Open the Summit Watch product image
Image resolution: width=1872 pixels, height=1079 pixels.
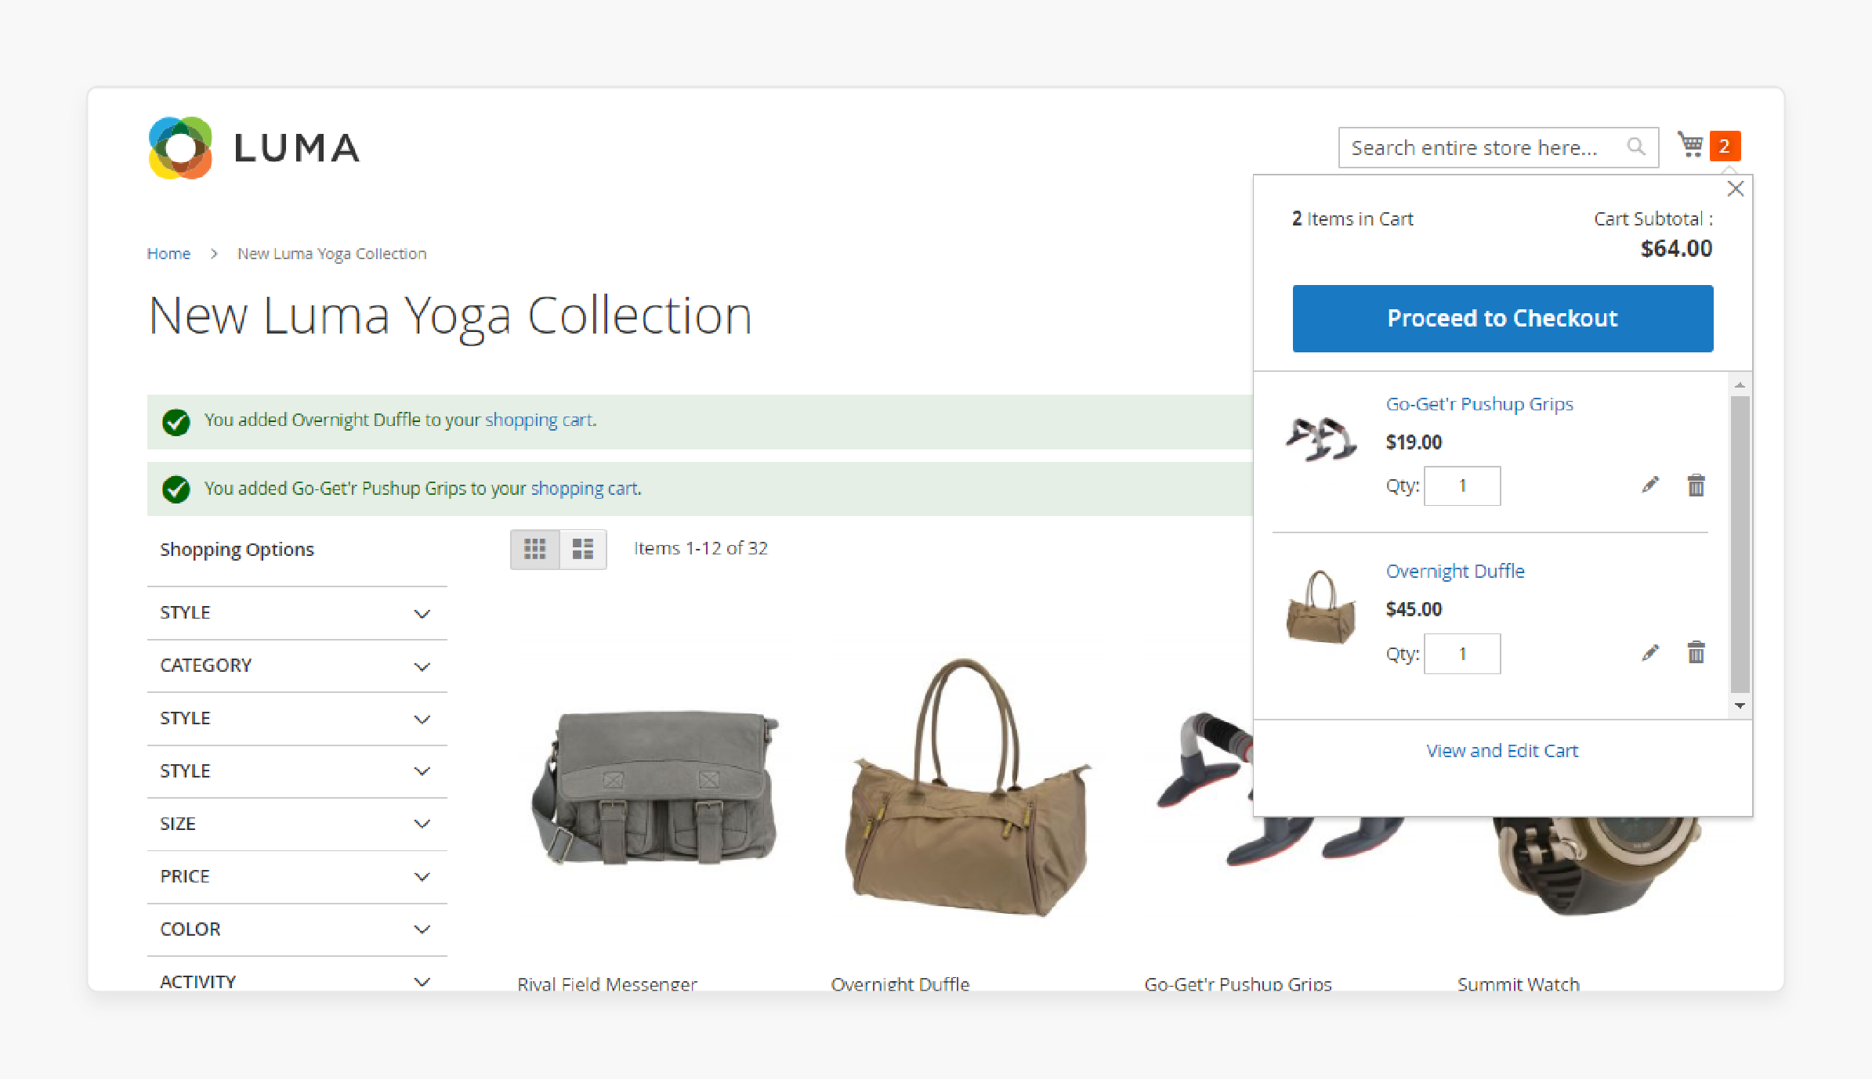pyautogui.click(x=1599, y=865)
